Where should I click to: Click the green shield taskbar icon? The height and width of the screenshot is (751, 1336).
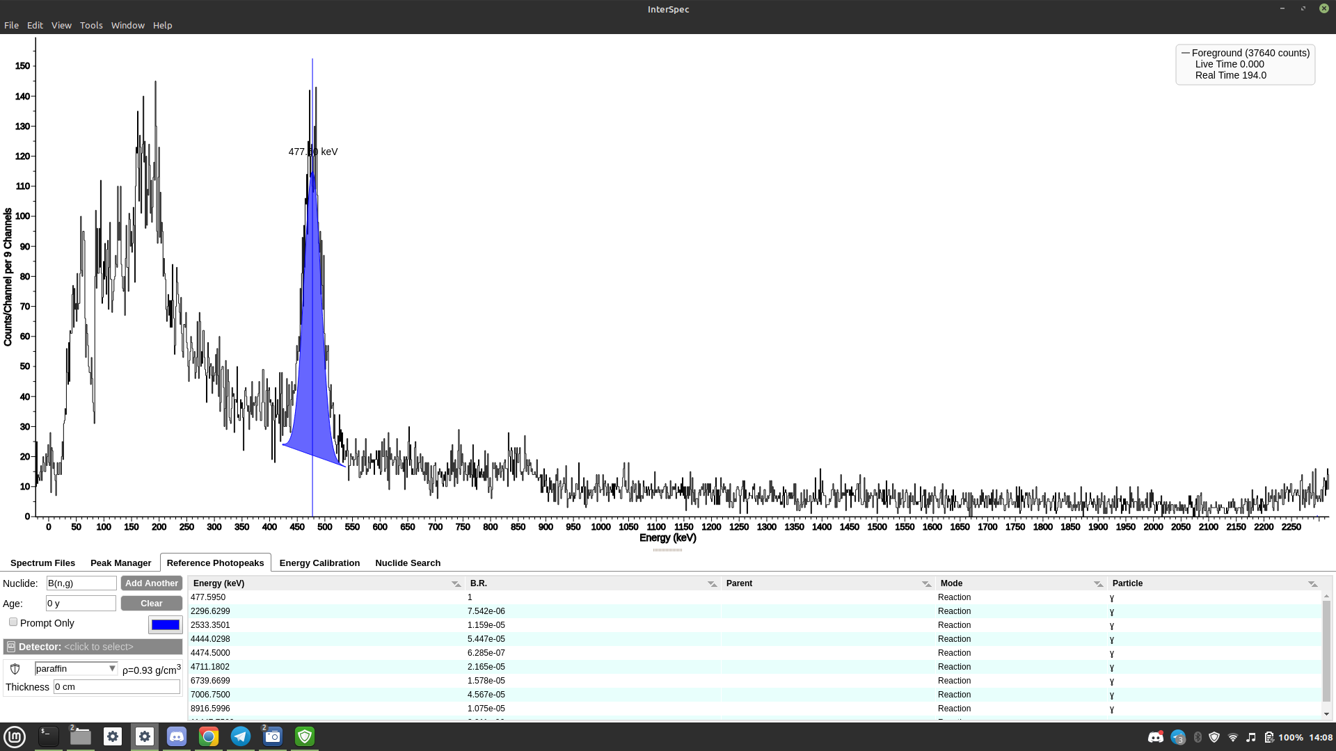305,736
